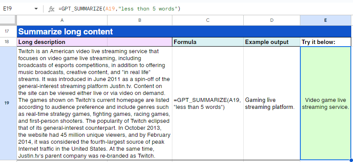Click the 'Long description' header cell

tap(62, 42)
